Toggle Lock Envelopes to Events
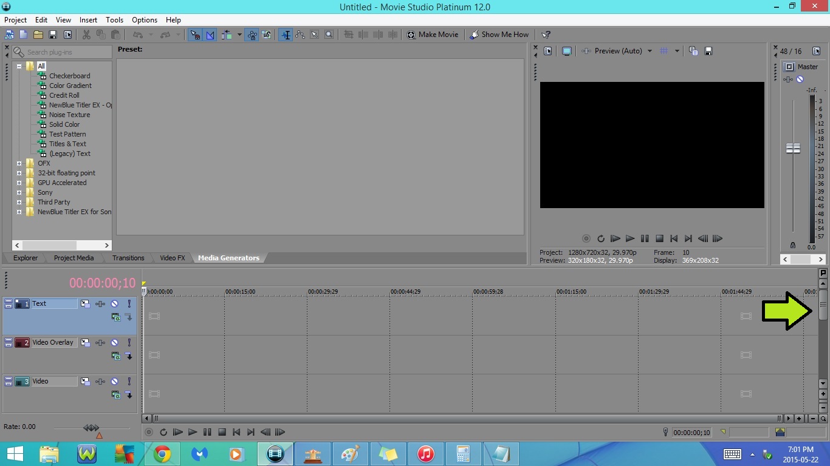 [252, 35]
